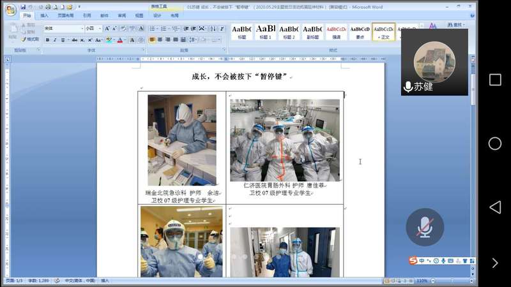Click 苏健's participant video thumbnail
This screenshot has width=511, height=287.
434,62
